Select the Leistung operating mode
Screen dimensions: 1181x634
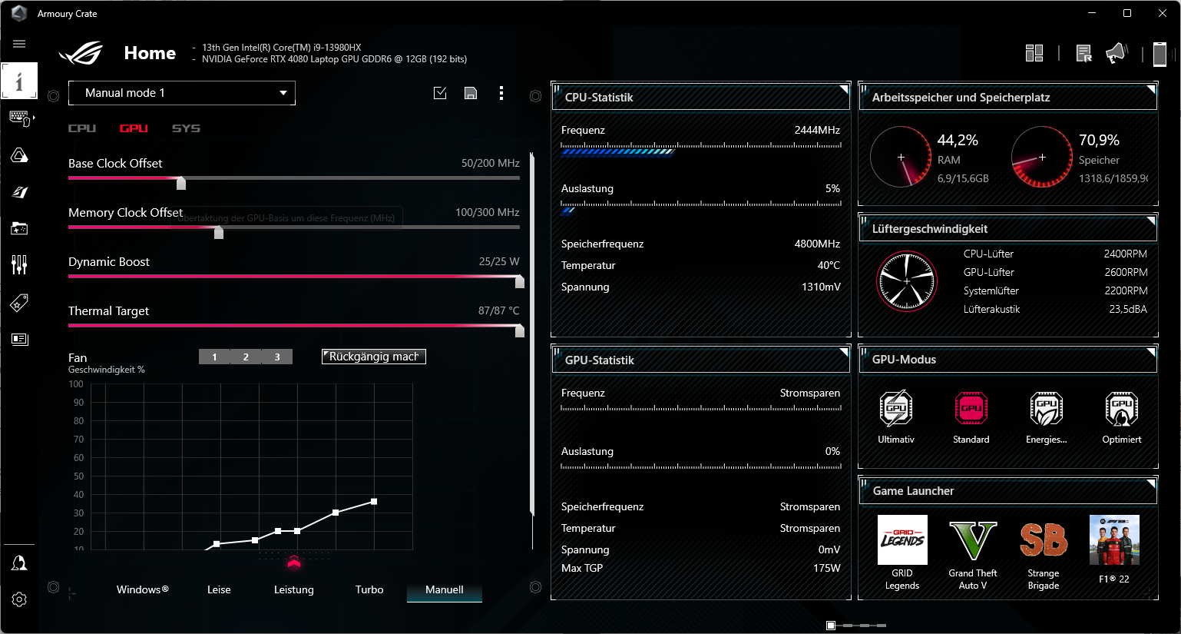tap(294, 589)
